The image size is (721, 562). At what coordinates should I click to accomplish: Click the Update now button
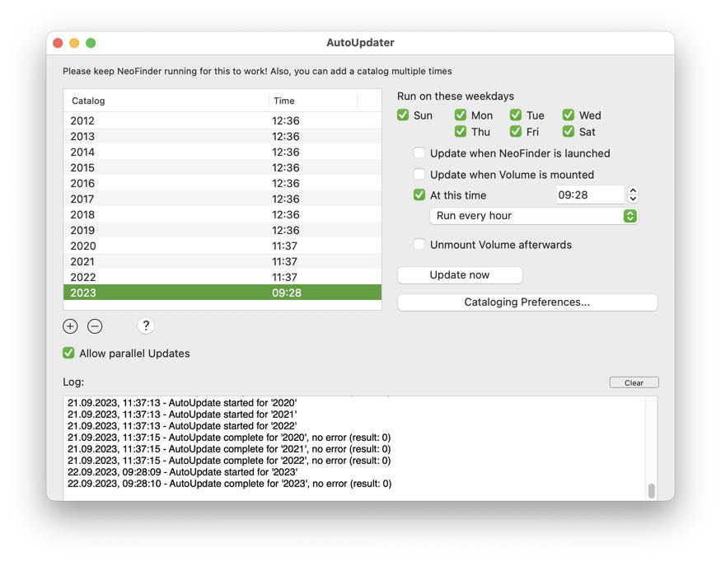coord(459,275)
